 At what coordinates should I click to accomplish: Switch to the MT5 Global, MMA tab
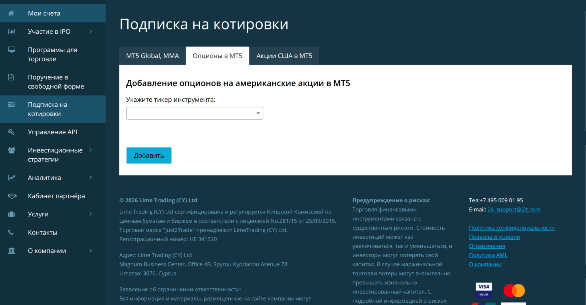point(153,56)
